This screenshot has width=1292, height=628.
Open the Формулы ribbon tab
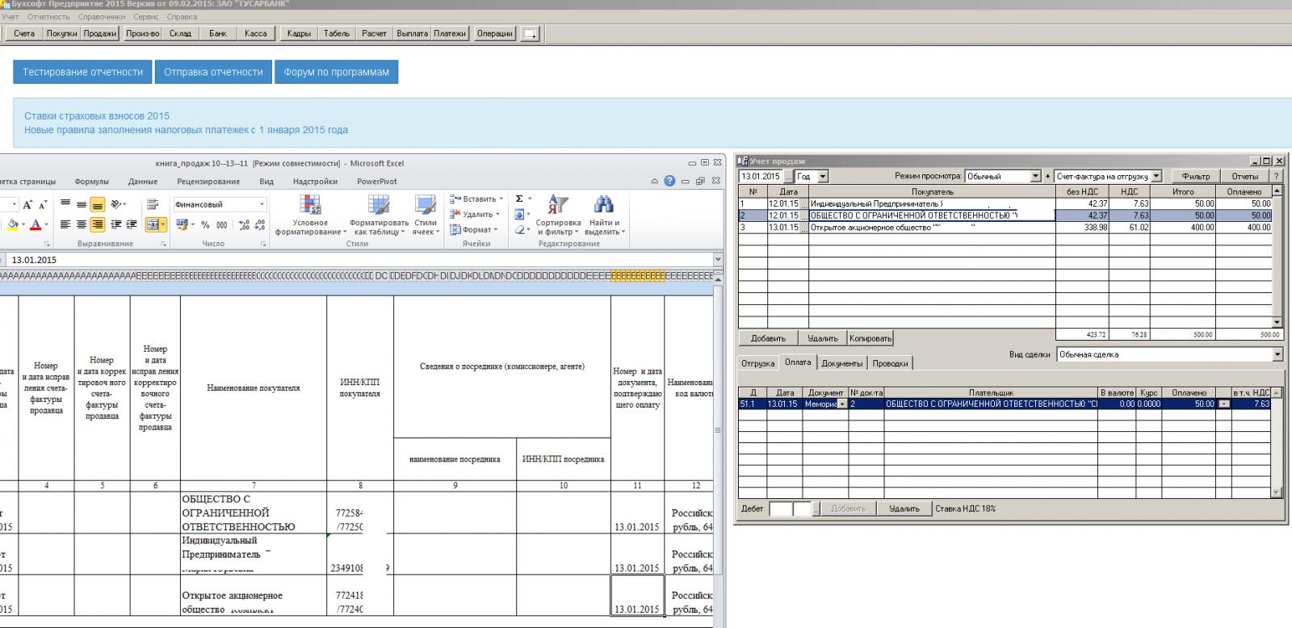(91, 182)
